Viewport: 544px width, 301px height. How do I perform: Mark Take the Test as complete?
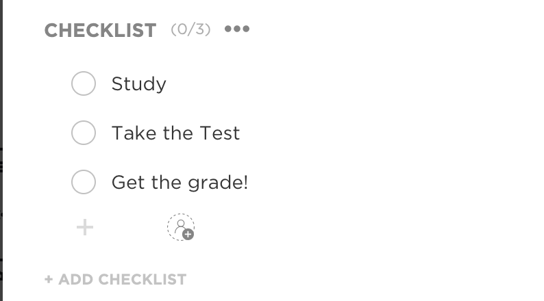click(84, 133)
